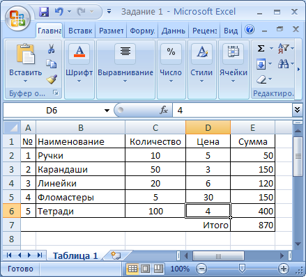306x277 pixels.
Task: Click the Name Box showing D6
Action: click(52, 111)
